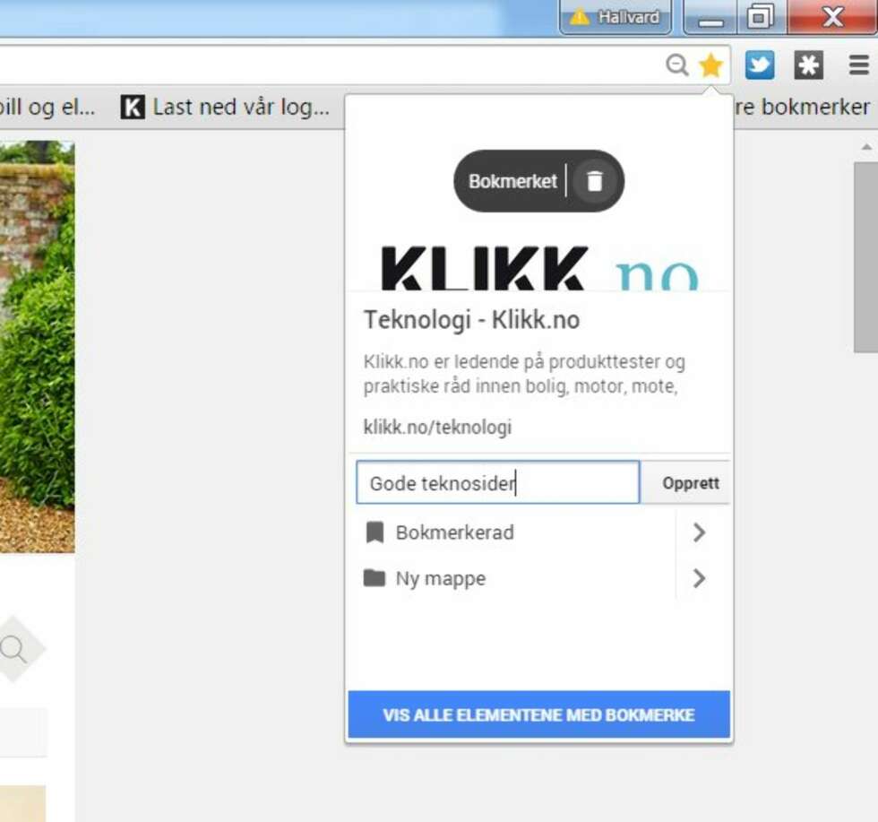Click the folder icon beside Ny mappe

[x=374, y=577]
